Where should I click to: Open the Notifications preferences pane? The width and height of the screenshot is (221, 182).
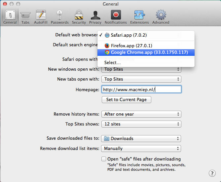(116, 17)
